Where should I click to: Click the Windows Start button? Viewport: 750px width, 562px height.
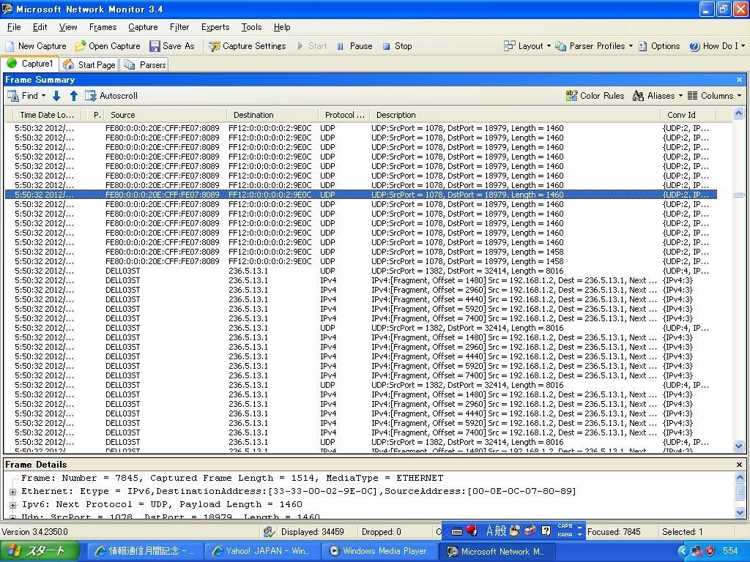click(x=40, y=552)
